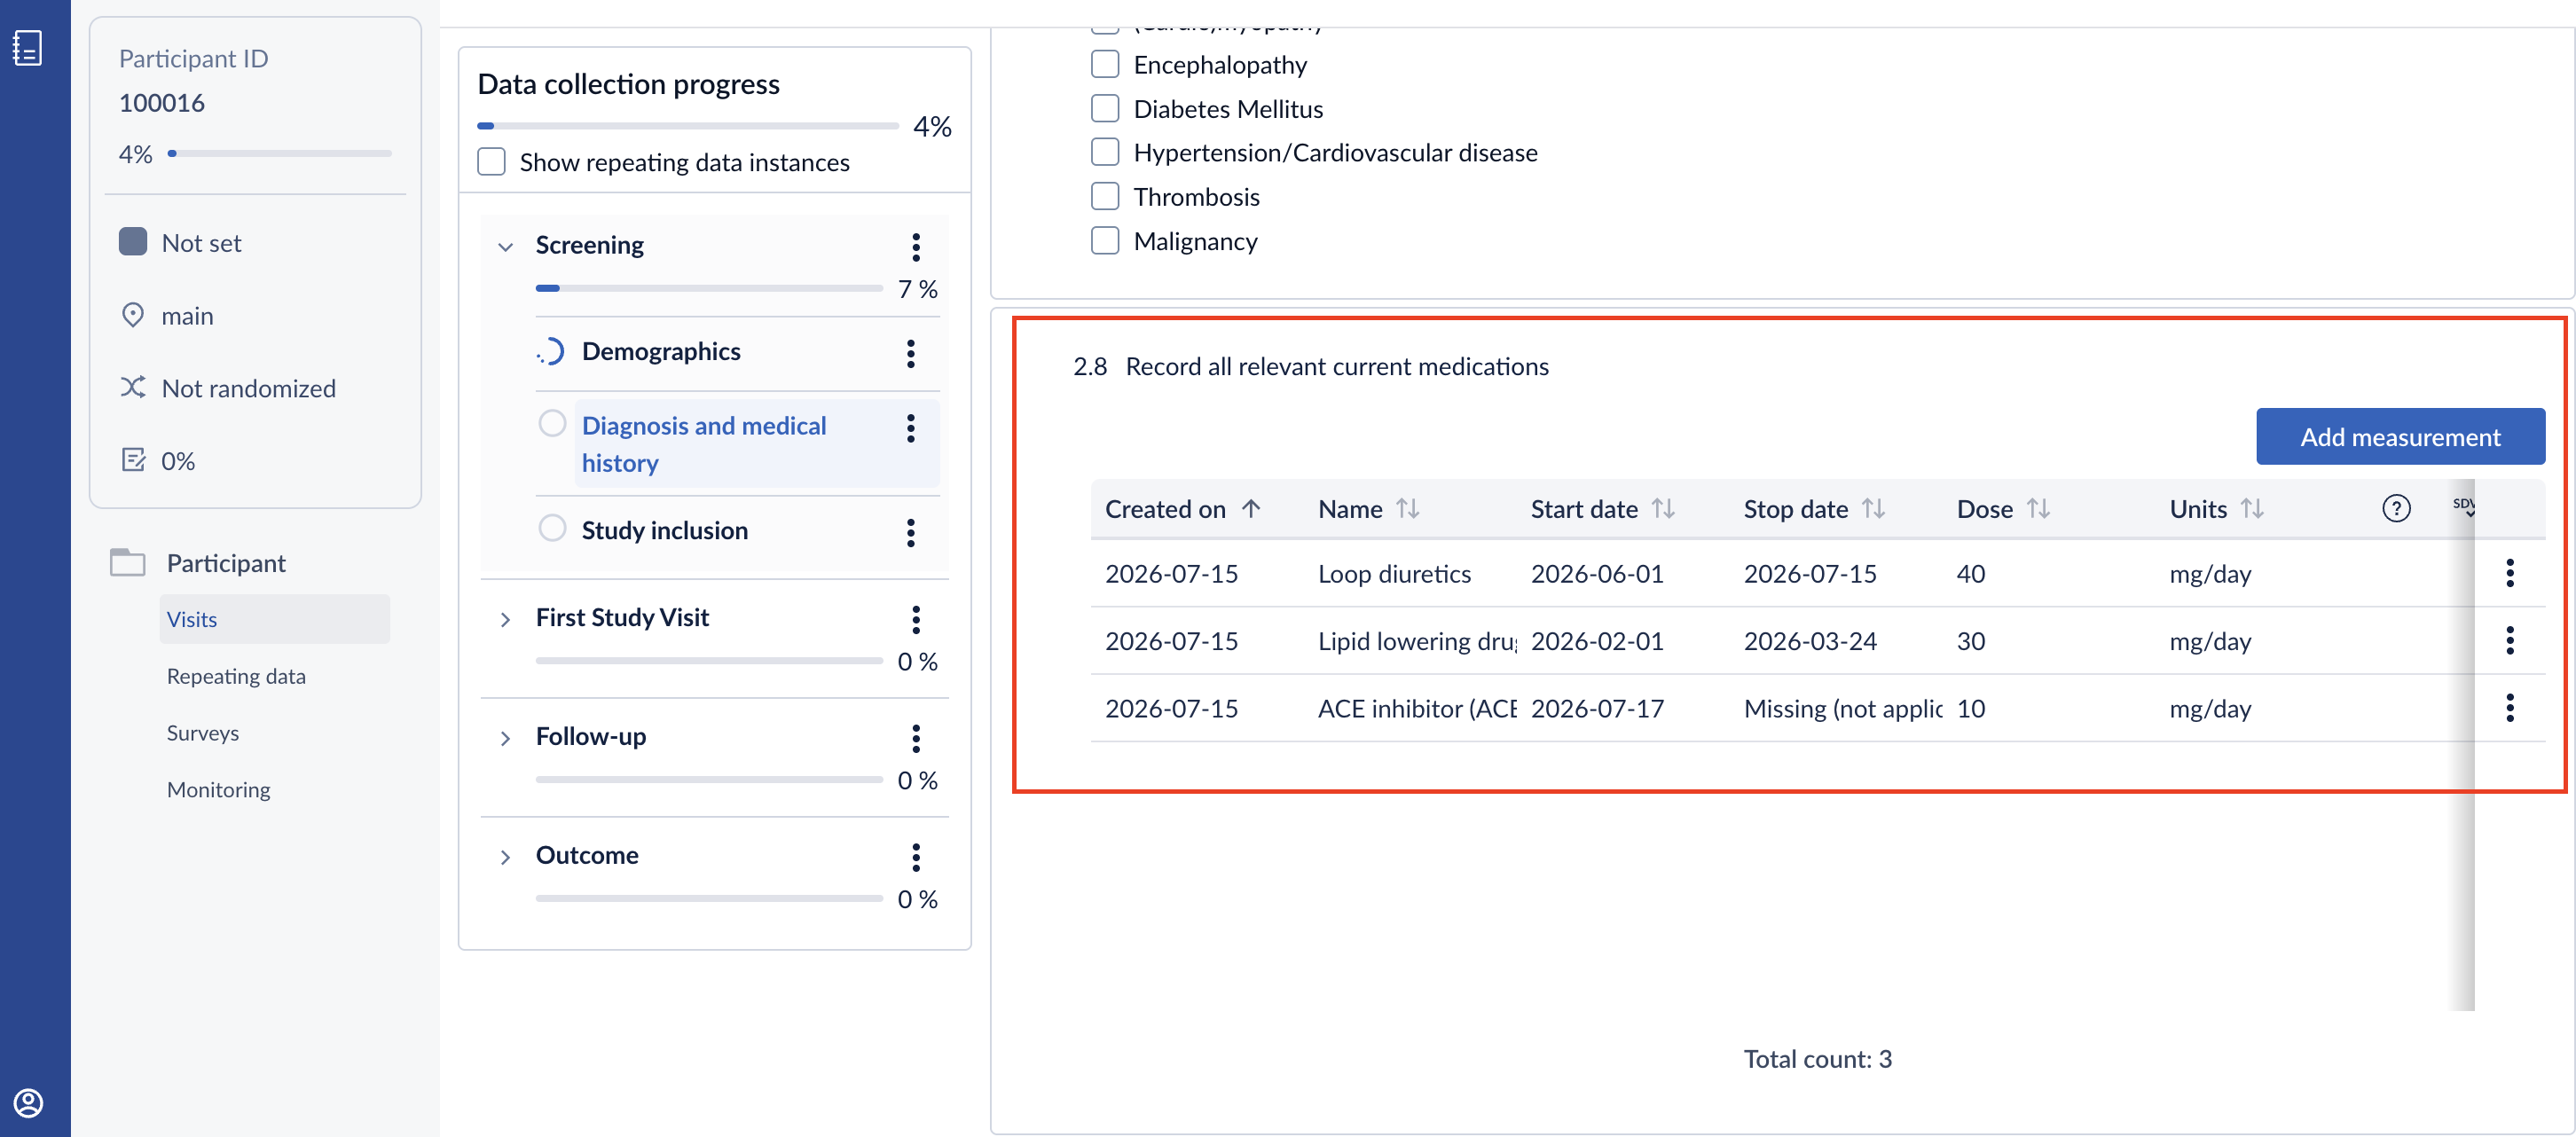Sort by Created on column arrow
This screenshot has width=2576, height=1137.
click(1250, 509)
